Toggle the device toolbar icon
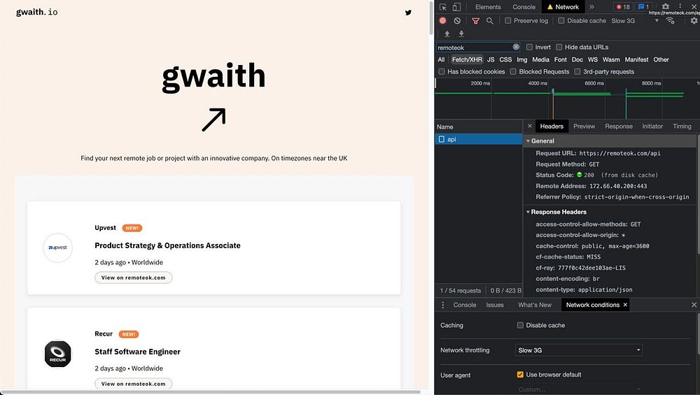The height and width of the screenshot is (395, 700). 456,7
